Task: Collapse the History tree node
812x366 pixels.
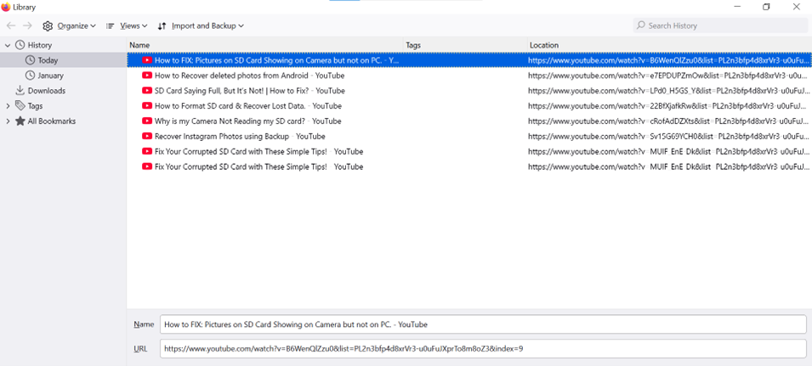Action: pos(8,46)
